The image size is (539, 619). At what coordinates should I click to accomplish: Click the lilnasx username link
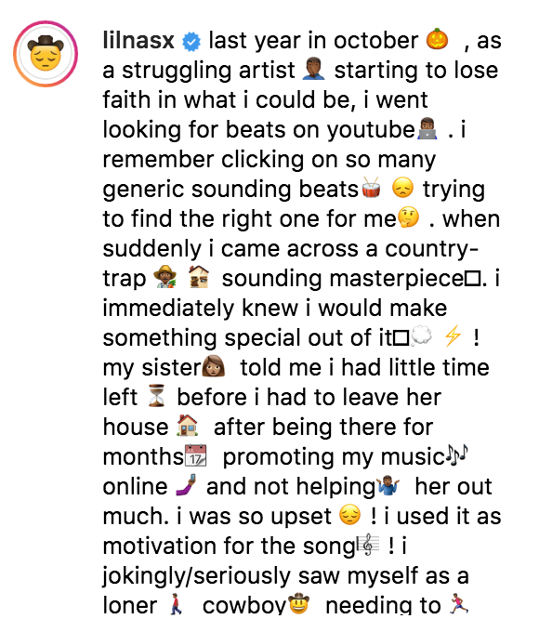click(138, 40)
